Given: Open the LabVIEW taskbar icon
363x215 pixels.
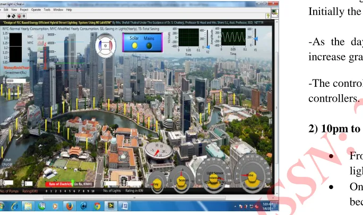Looking at the screenshot, I should (x=111, y=206).
